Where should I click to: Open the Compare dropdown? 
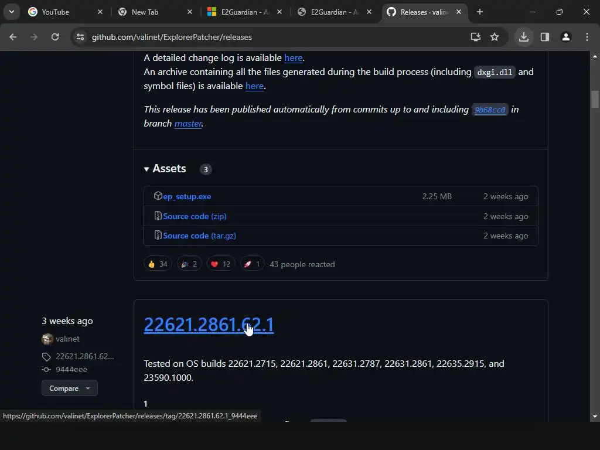point(70,388)
